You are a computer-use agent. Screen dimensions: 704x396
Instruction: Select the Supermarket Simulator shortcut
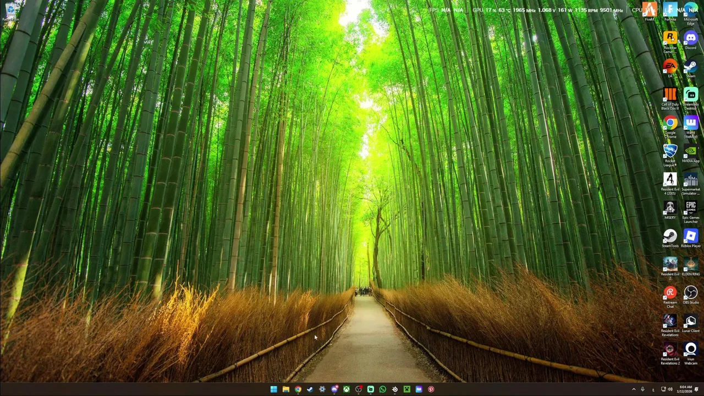coord(691,184)
